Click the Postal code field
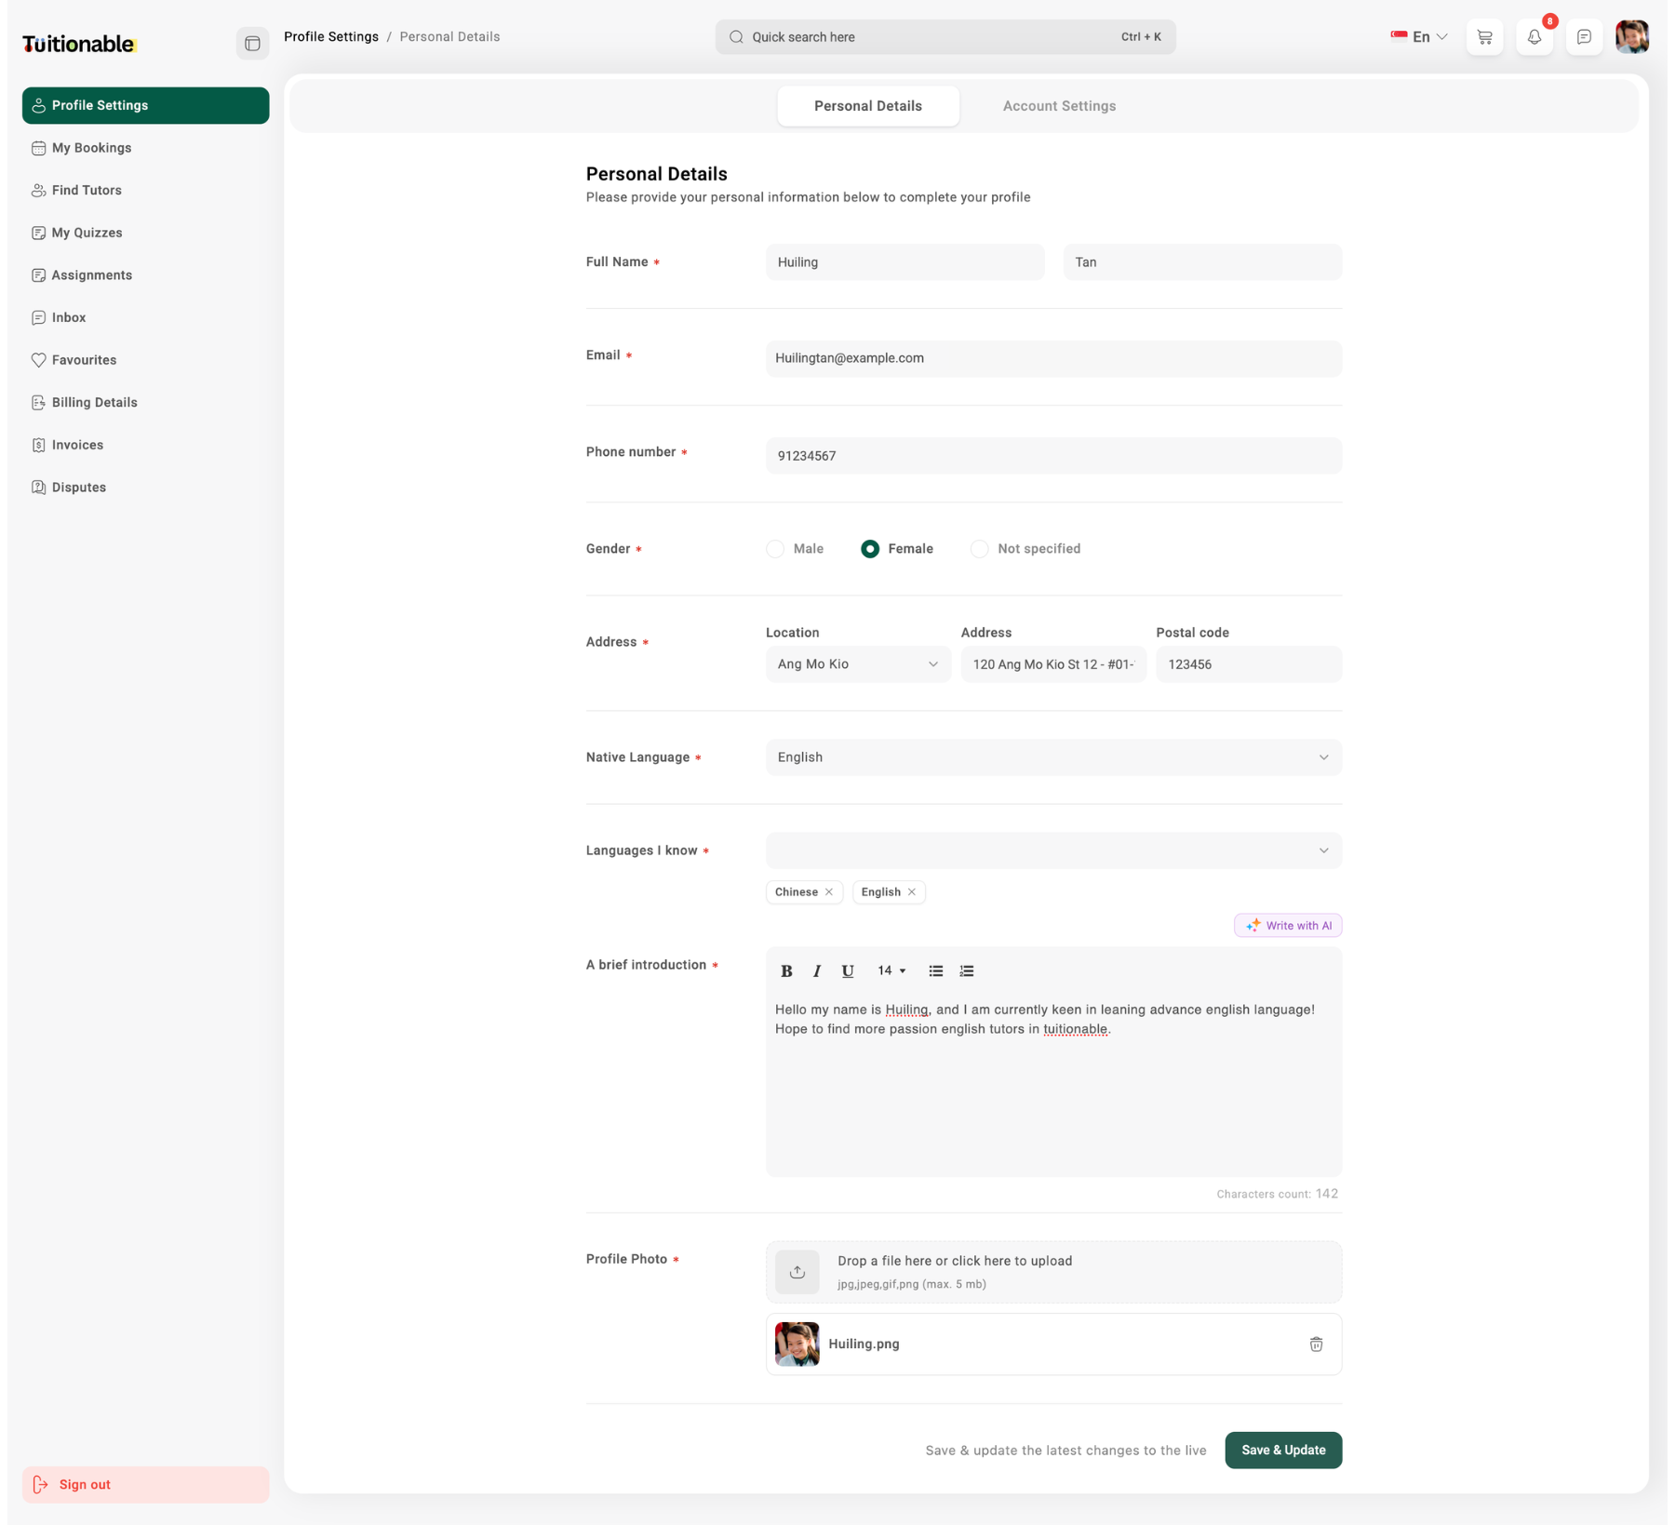The image size is (1675, 1525). [x=1249, y=664]
